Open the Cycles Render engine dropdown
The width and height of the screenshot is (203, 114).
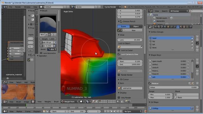(112, 7)
